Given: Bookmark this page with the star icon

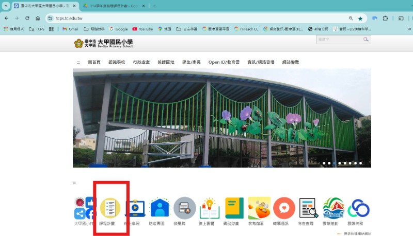Looking at the screenshot, I should click(x=360, y=18).
